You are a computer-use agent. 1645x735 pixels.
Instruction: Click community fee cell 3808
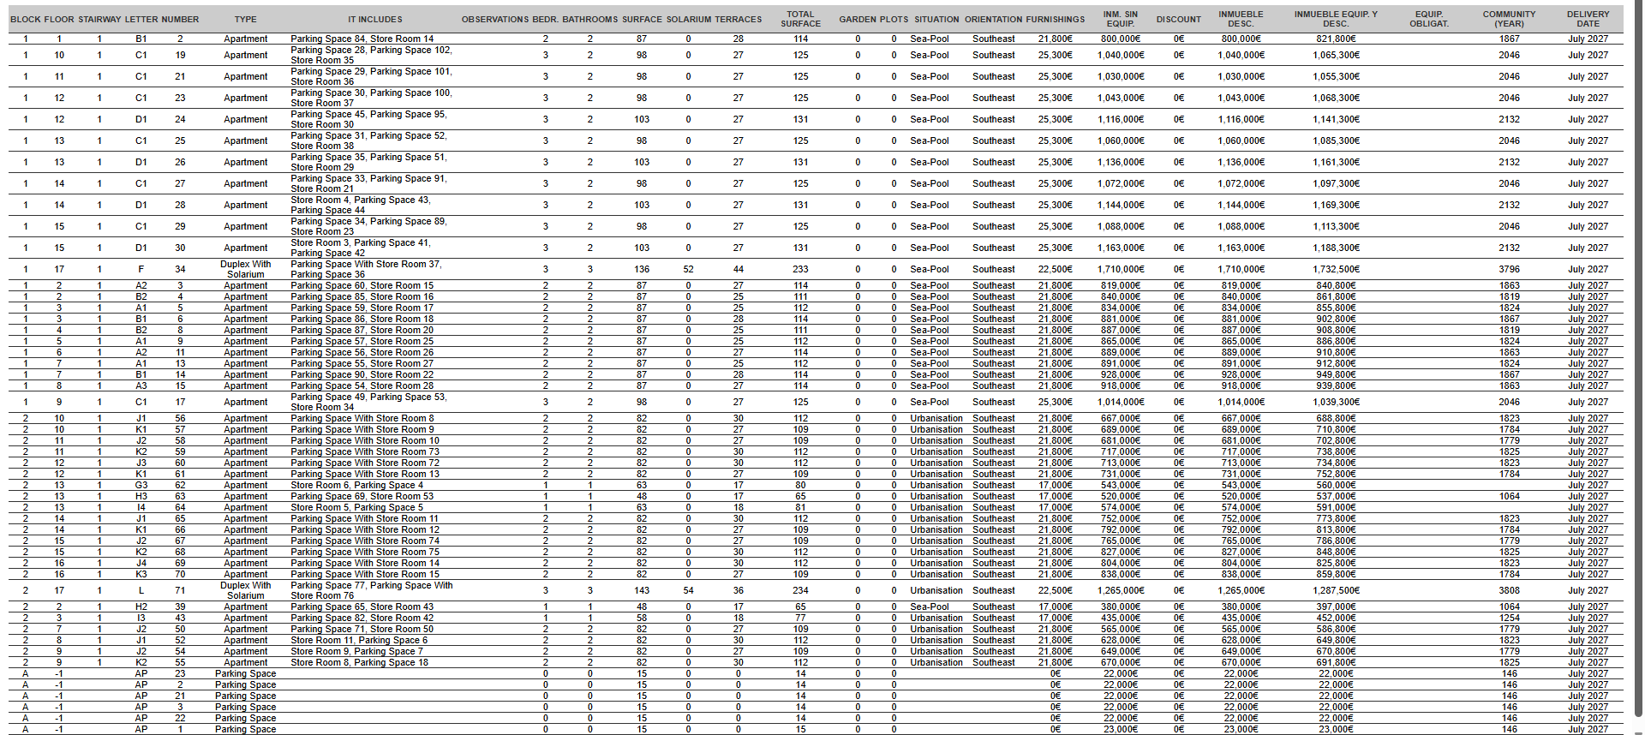pos(1509,590)
